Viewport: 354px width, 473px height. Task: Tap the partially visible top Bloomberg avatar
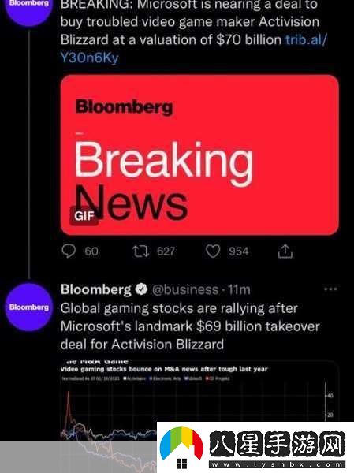pos(29,12)
